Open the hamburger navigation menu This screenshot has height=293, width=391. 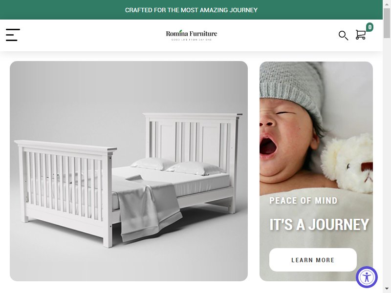[13, 35]
